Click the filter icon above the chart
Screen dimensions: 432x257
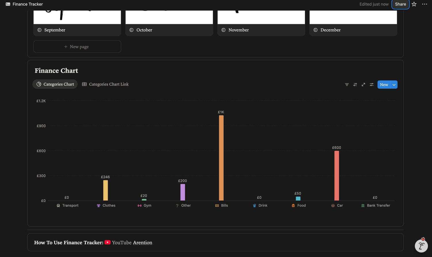coord(347,84)
